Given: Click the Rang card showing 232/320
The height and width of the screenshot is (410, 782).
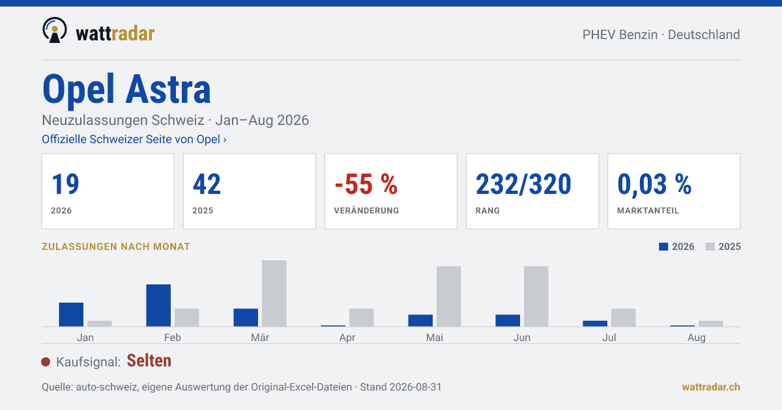Looking at the screenshot, I should pyautogui.click(x=532, y=191).
